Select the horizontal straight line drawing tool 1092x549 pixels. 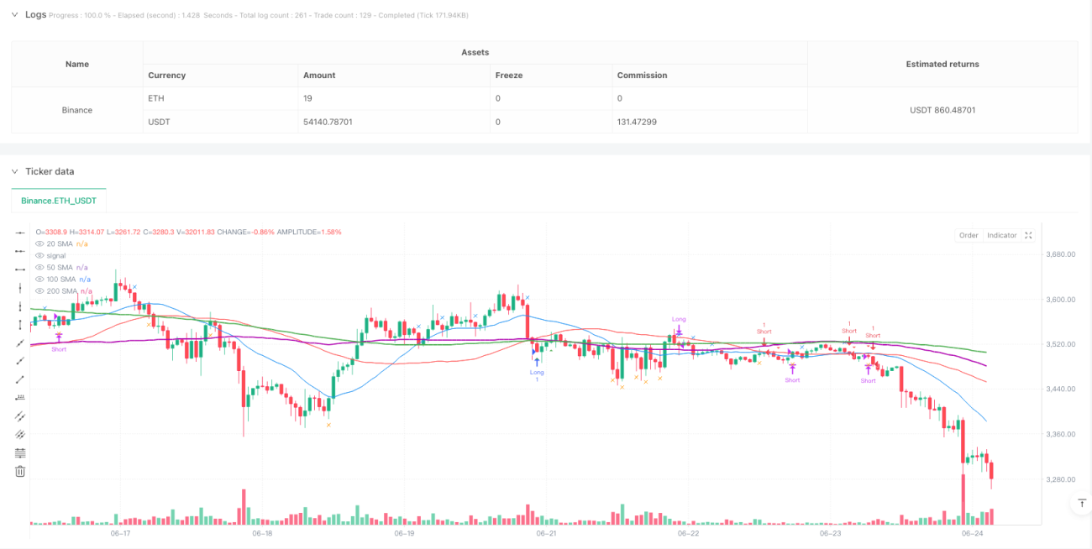coord(20,233)
